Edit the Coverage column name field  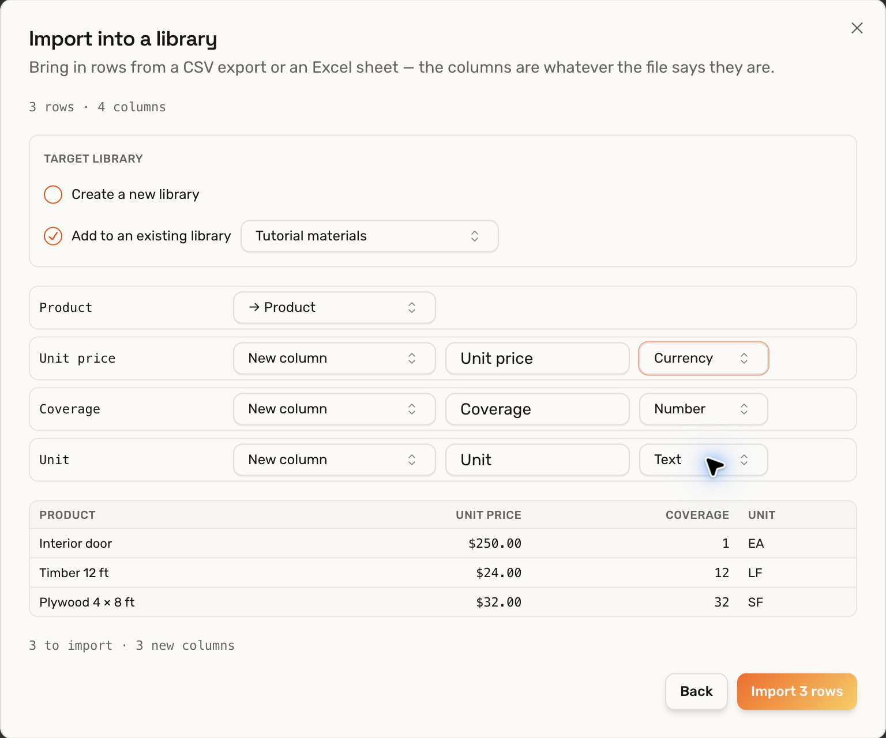(537, 409)
